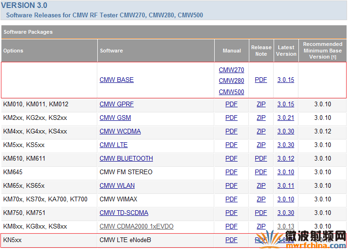Open CMW WIMAX manual PDF
This screenshot has height=251, width=348.
point(231,199)
